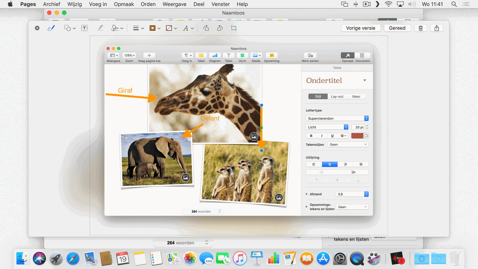
Task: Click the Gereed button
Action: (397, 28)
